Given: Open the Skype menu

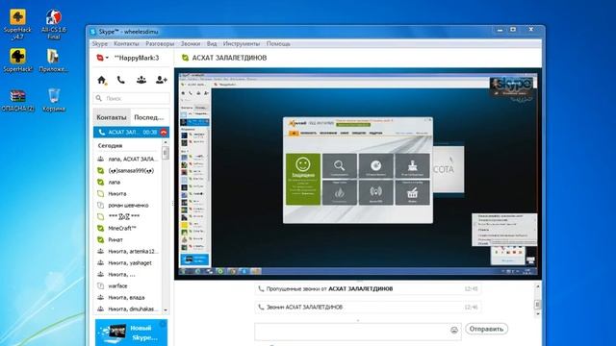Looking at the screenshot, I should (x=100, y=44).
